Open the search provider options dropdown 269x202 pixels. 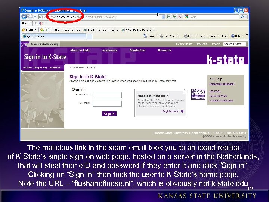246,17
